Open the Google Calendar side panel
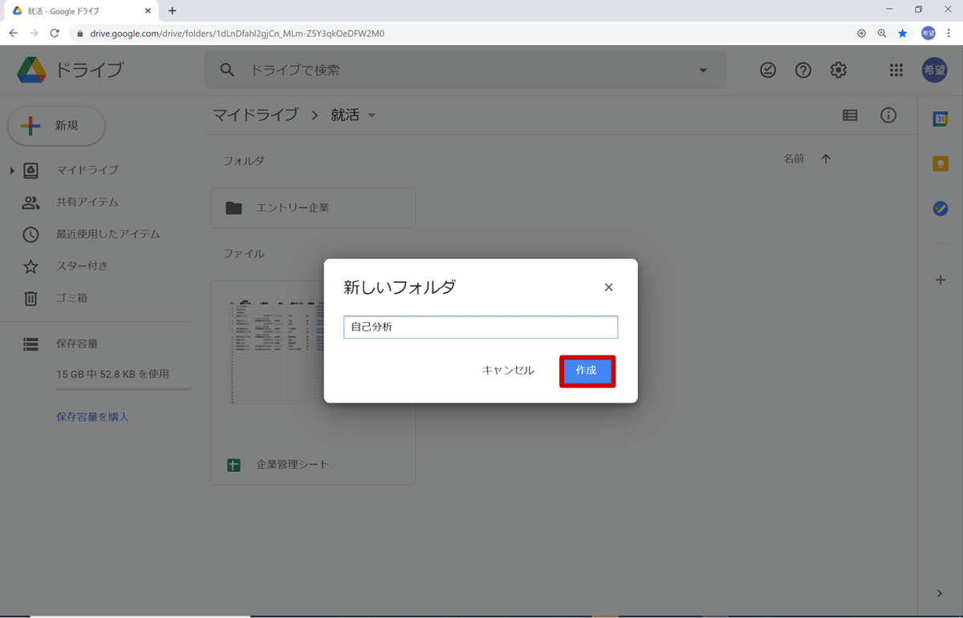The width and height of the screenshot is (963, 618). click(x=940, y=118)
